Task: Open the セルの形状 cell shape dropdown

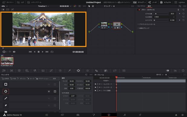Action: tap(164, 17)
